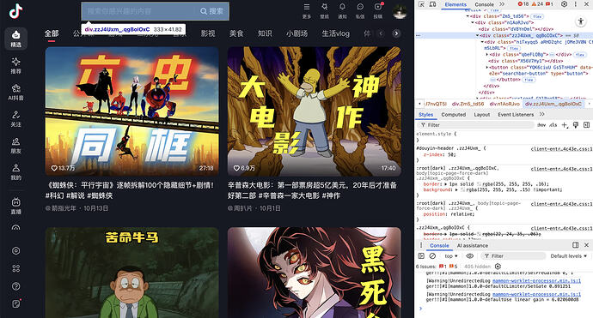Viewport: 593px width, 318px height.
Task: Open the 苦命牛马 video thumbnail
Action: (x=132, y=273)
